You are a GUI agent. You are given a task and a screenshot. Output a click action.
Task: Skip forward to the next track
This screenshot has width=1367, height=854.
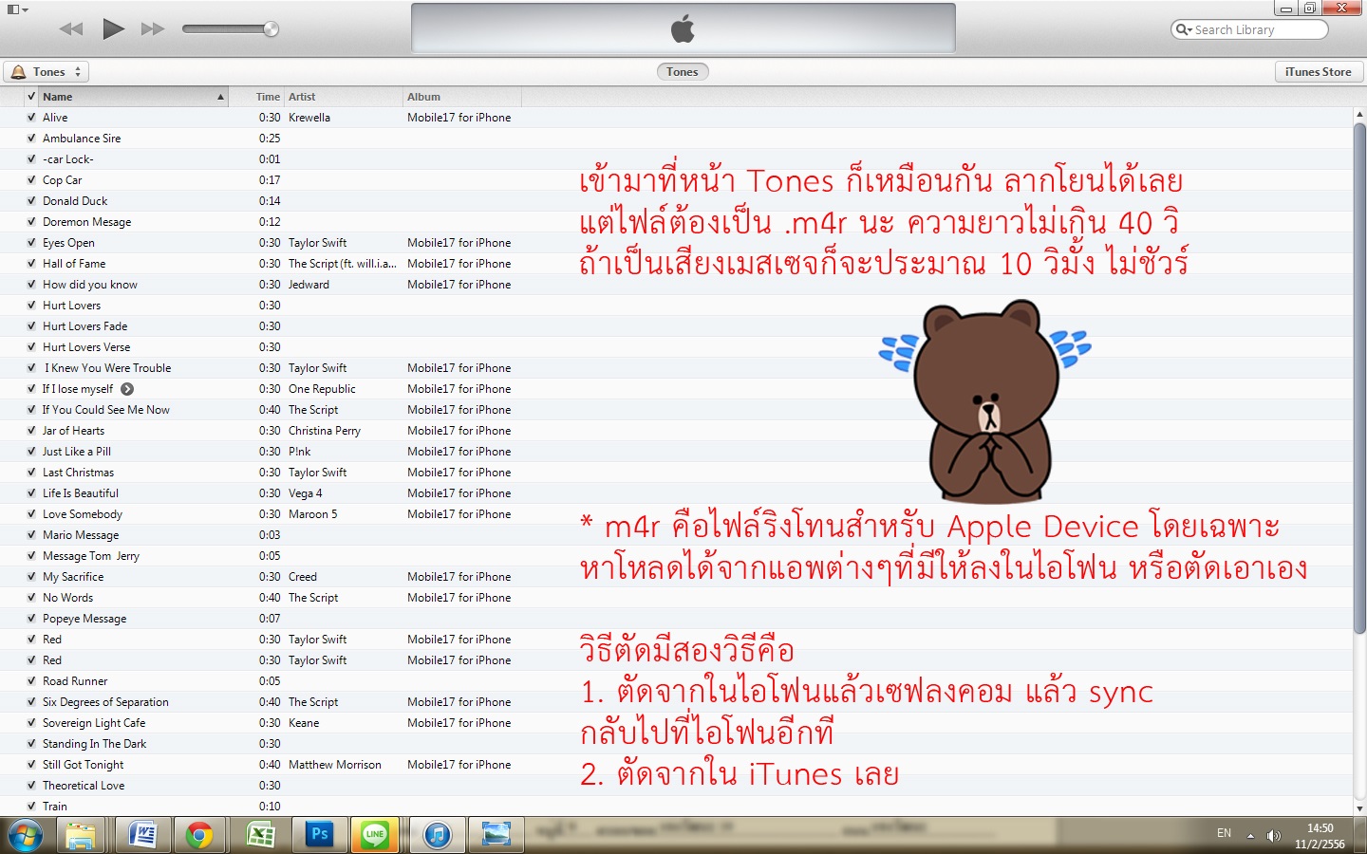point(153,28)
